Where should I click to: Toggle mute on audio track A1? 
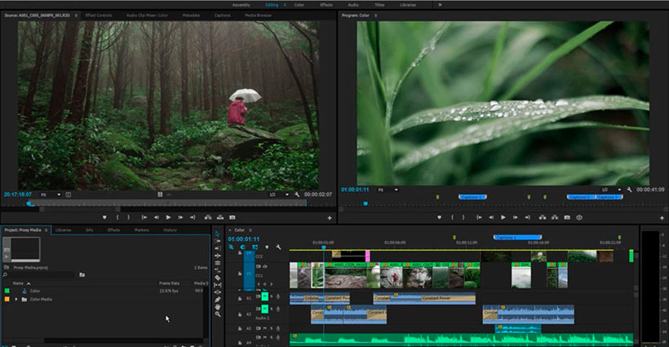[265, 296]
